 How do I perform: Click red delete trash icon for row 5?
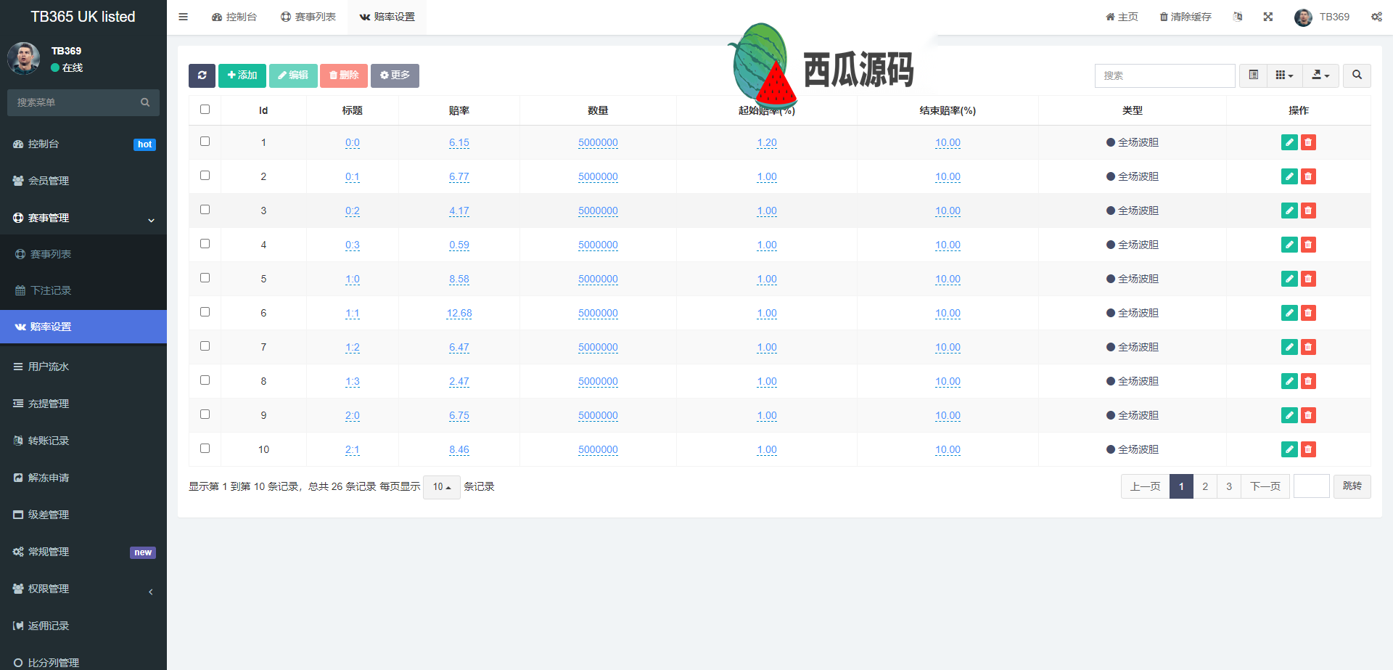click(1308, 279)
